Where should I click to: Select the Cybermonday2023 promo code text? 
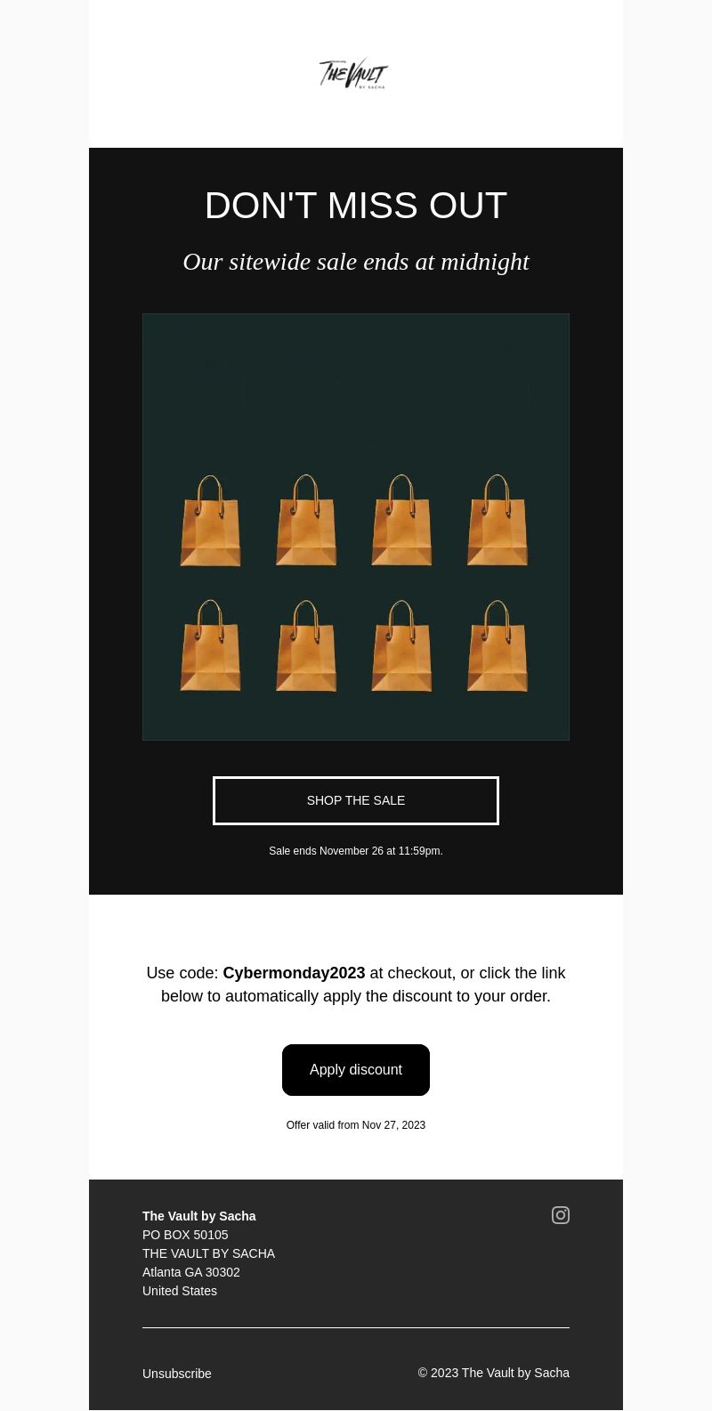pyautogui.click(x=294, y=973)
